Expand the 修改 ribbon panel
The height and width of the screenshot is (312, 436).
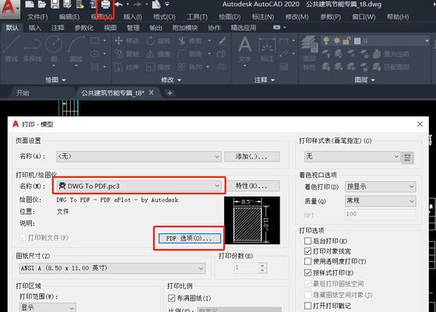[x=171, y=80]
